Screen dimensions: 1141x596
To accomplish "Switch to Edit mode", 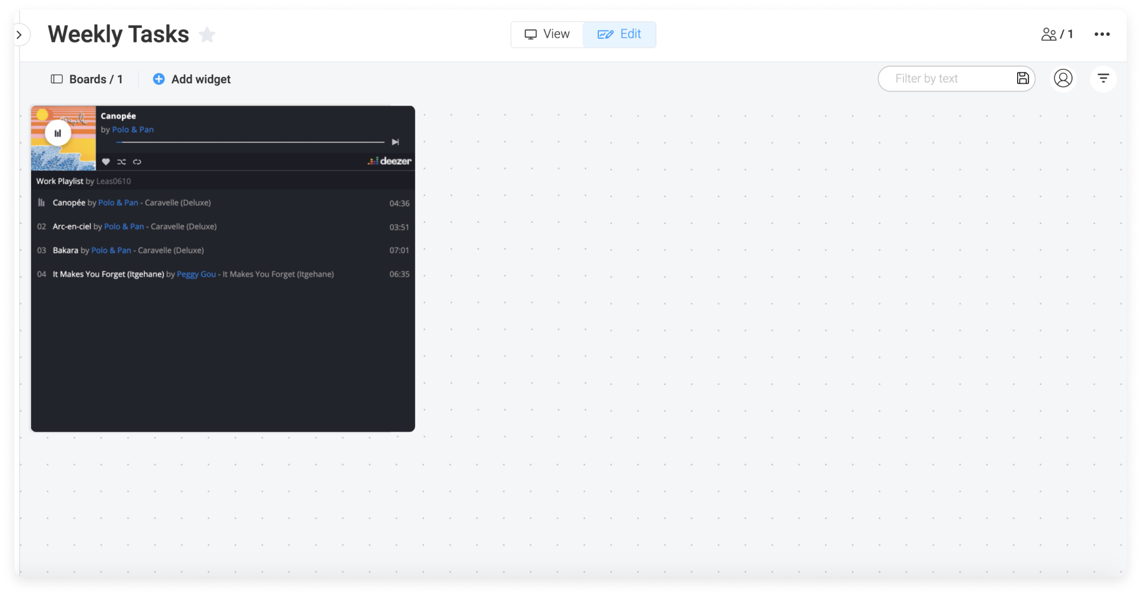I will pos(619,34).
